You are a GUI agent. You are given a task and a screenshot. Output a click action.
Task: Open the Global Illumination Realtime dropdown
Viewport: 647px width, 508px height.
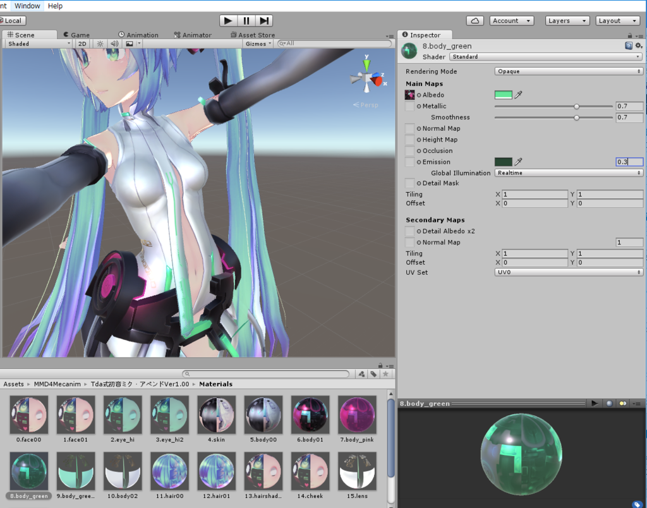click(569, 173)
